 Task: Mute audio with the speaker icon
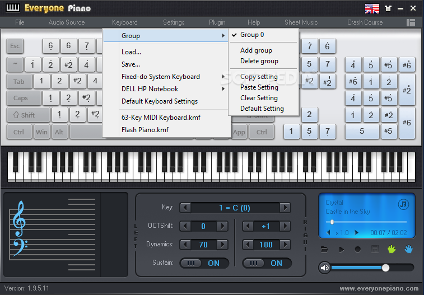coord(324,268)
